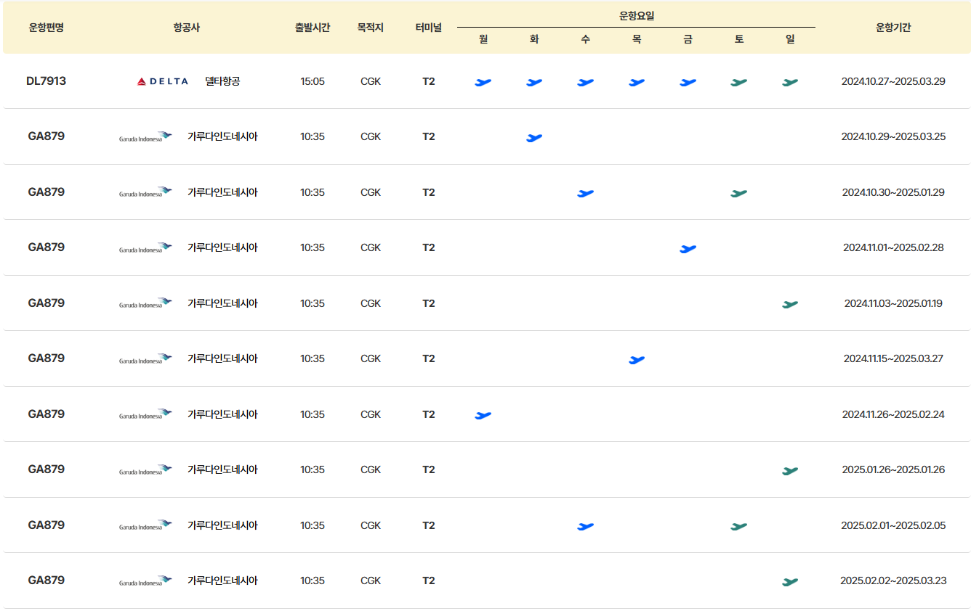Click Garuda Indonesia logo in 2024.11.26~2025.02.24 row
971x611 pixels.
(145, 414)
